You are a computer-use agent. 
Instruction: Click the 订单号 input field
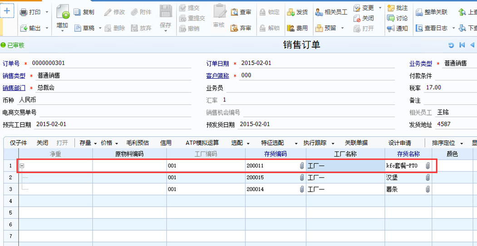click(x=111, y=63)
